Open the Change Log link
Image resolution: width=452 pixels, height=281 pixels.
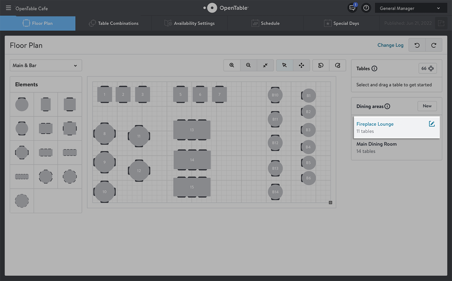[390, 45]
